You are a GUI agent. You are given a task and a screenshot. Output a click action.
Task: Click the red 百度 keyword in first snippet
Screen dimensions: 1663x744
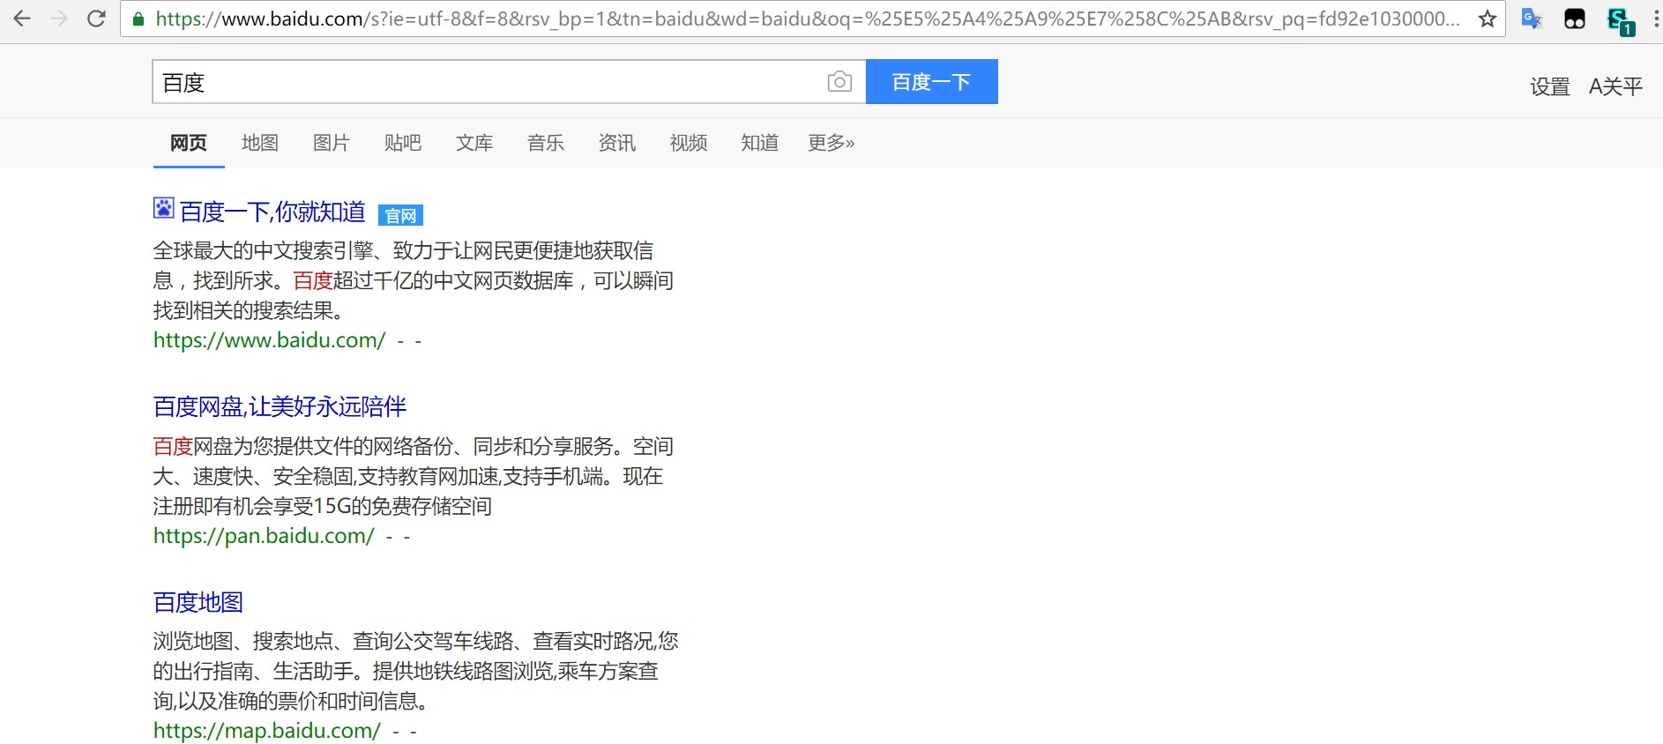[x=313, y=280]
